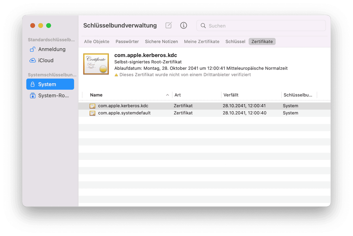
Task: Click into the Suchen search field
Action: [x=261, y=26]
